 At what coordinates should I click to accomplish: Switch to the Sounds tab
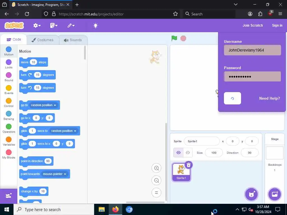(x=73, y=40)
